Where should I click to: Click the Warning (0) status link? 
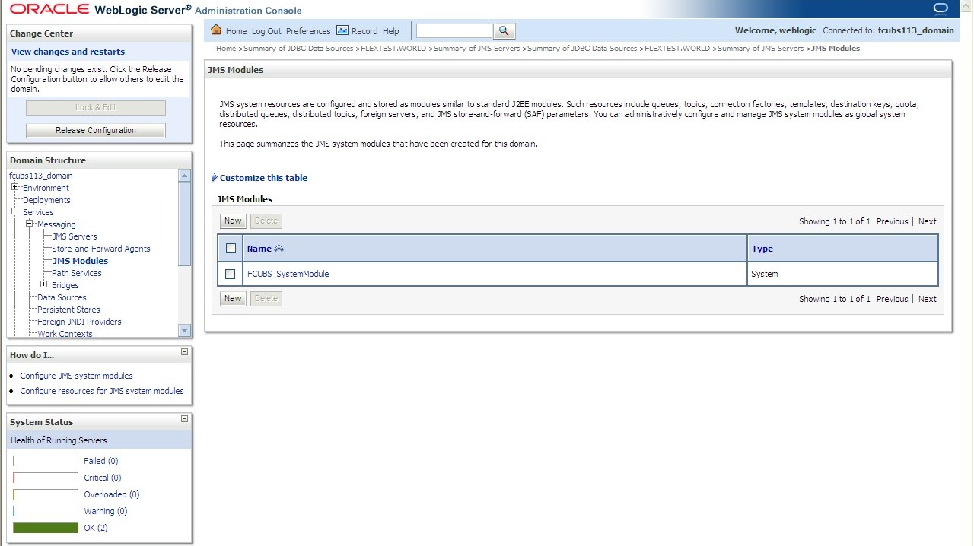pyautogui.click(x=105, y=511)
